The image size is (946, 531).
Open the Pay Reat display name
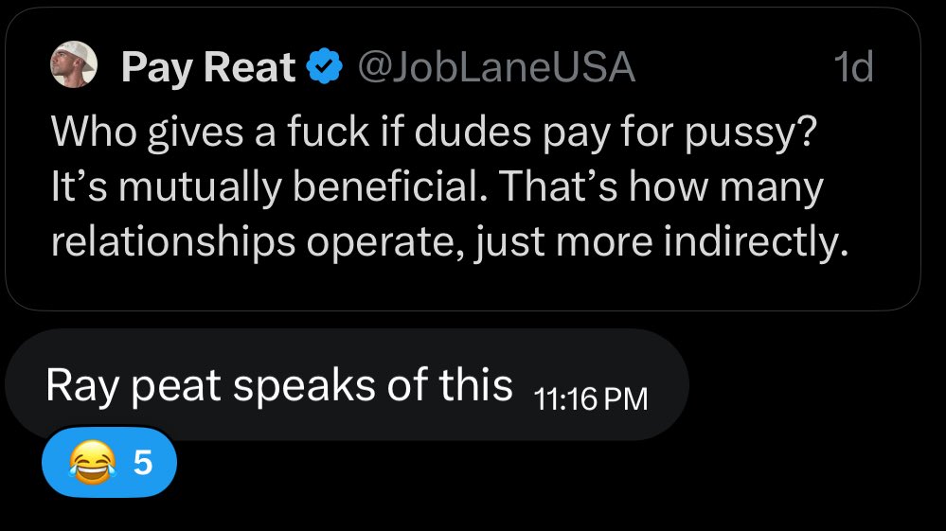point(208,66)
